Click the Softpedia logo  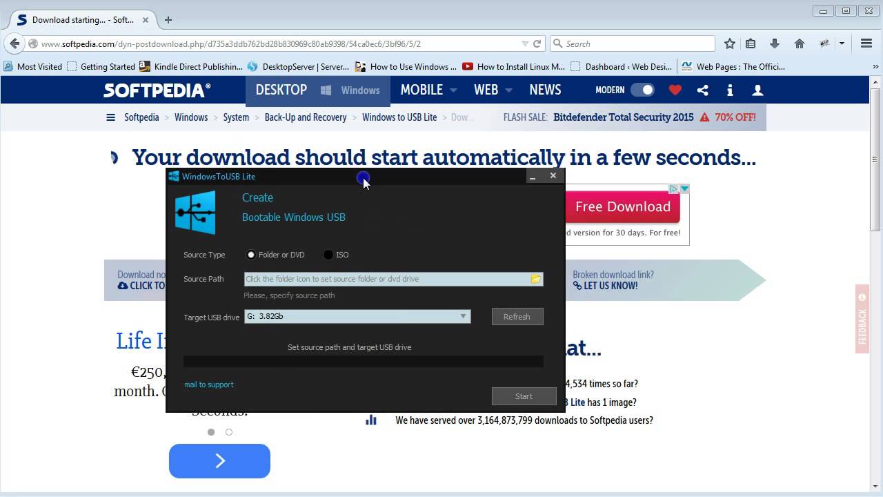tap(157, 90)
